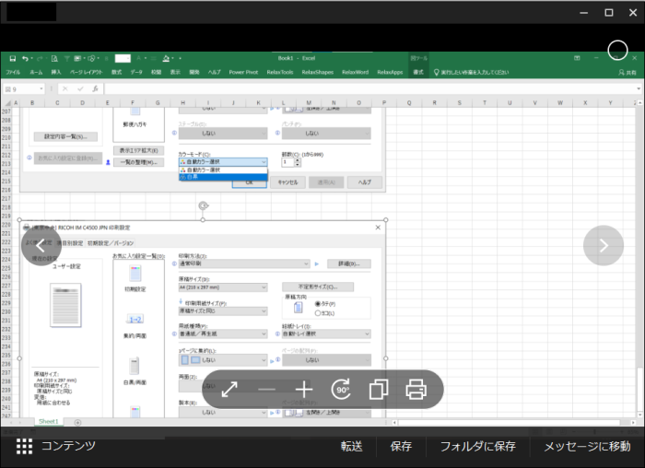The width and height of the screenshot is (645, 468).
Task: Click Excel's Undo arrow icon
Action: point(25,58)
